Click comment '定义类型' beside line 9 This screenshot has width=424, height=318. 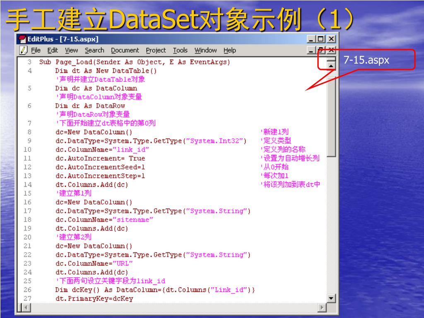pyautogui.click(x=276, y=141)
